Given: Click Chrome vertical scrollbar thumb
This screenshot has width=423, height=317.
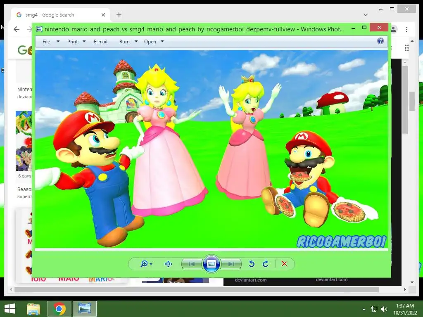Looking at the screenshot, I should tap(411, 101).
